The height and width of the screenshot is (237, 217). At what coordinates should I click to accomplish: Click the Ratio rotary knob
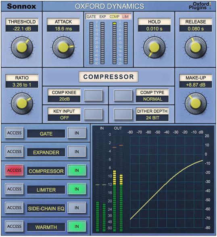click(22, 104)
